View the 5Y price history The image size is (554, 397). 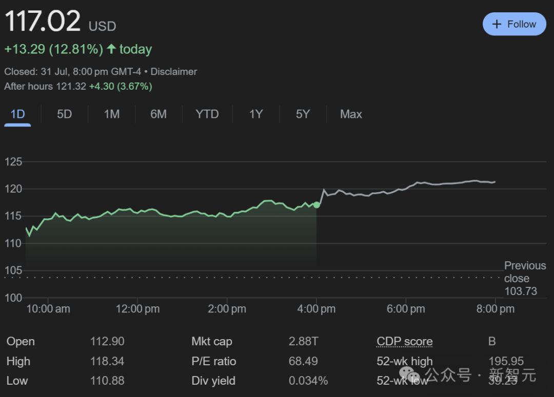coord(303,114)
